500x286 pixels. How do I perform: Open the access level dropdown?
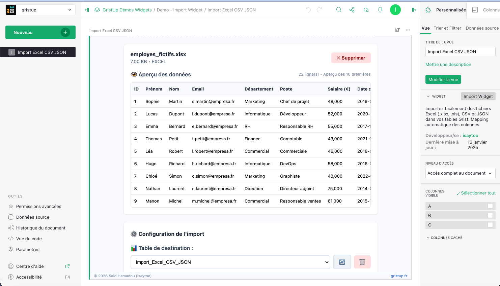pos(460,173)
